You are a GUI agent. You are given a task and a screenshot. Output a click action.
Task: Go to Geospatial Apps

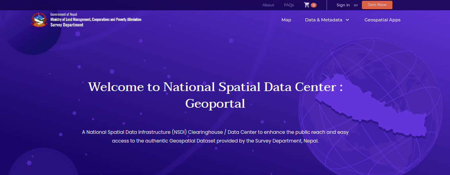(x=382, y=20)
